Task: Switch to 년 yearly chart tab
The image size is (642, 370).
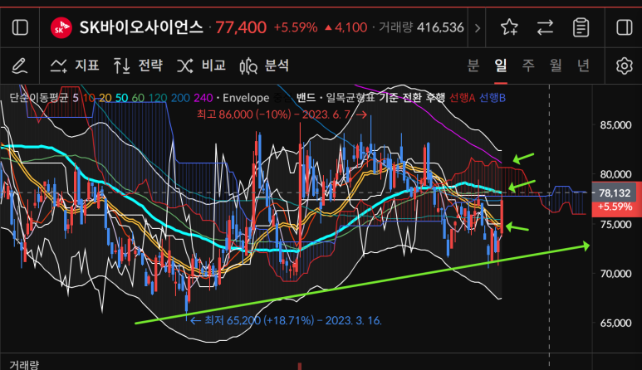Action: (x=583, y=66)
